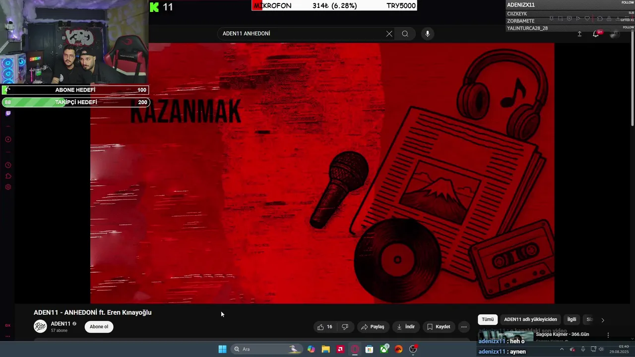Open the orange app in the taskbar
This screenshot has width=635, height=357.
tap(398, 349)
